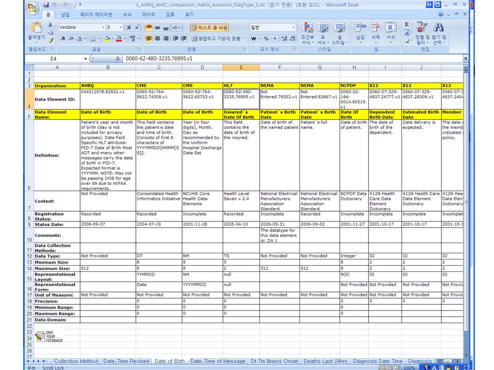Image resolution: width=494 pixels, height=370 pixels.
Task: Toggle top vertical alignment
Action: point(149,28)
